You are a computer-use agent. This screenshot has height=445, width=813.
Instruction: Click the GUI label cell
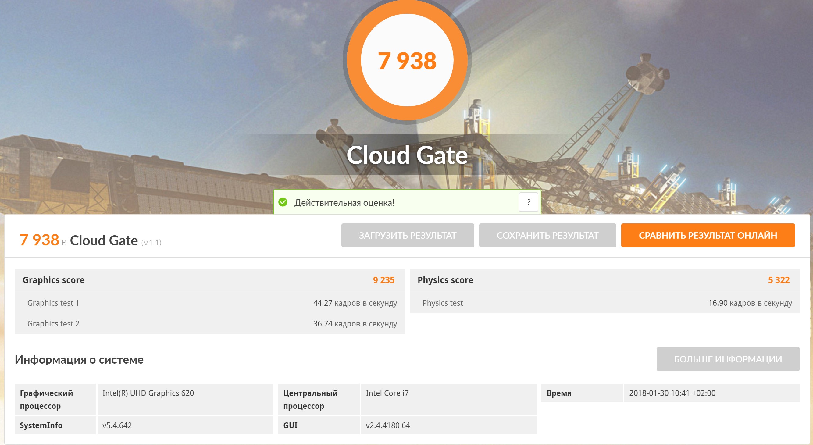tap(319, 425)
